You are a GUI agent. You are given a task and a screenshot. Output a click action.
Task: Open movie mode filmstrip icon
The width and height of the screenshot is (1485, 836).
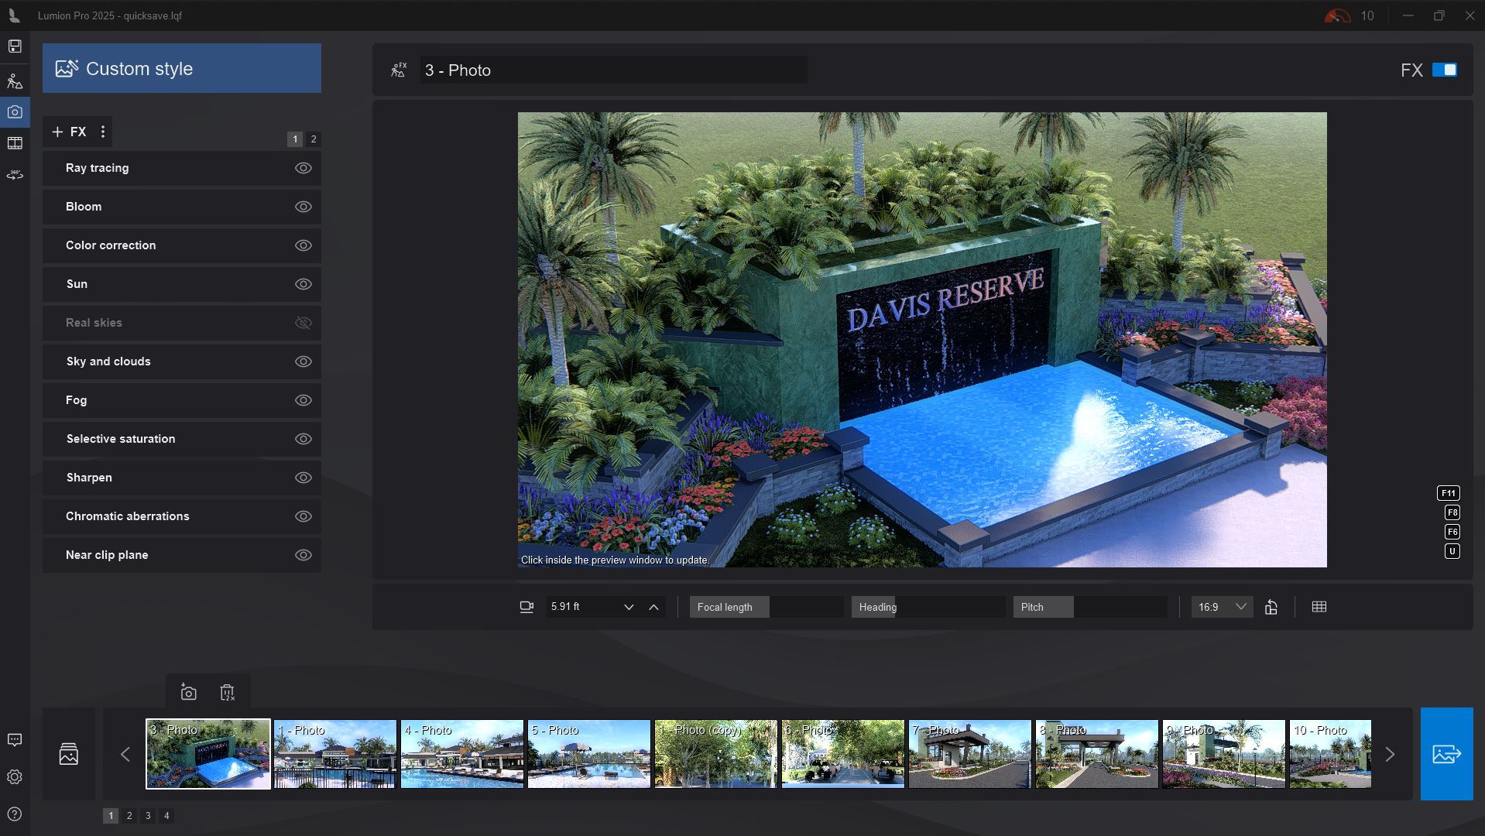point(15,143)
